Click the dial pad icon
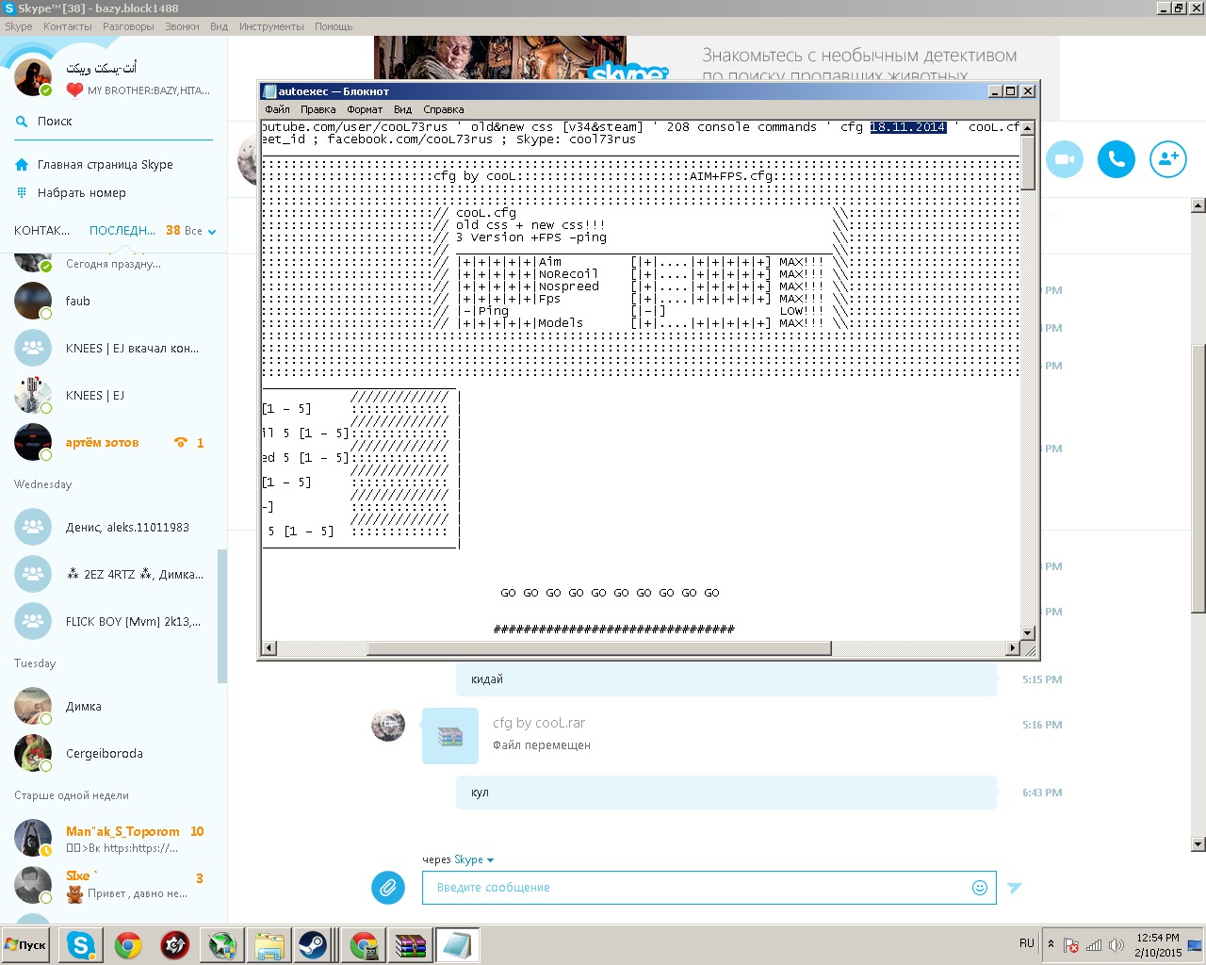The width and height of the screenshot is (1206, 965). pyautogui.click(x=22, y=193)
